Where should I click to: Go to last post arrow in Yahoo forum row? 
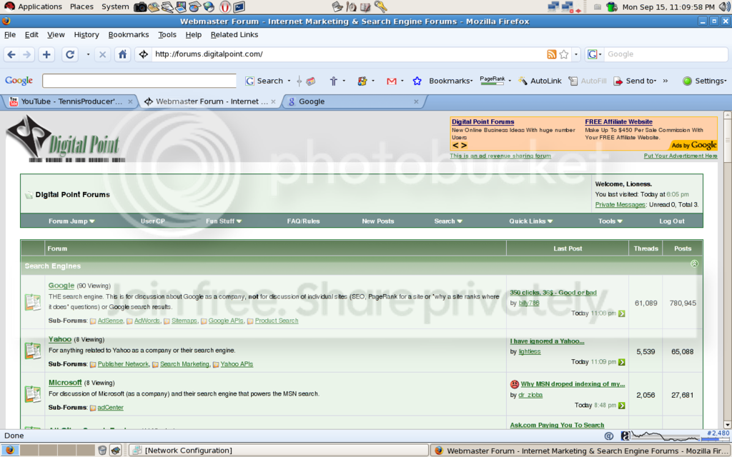pos(621,362)
